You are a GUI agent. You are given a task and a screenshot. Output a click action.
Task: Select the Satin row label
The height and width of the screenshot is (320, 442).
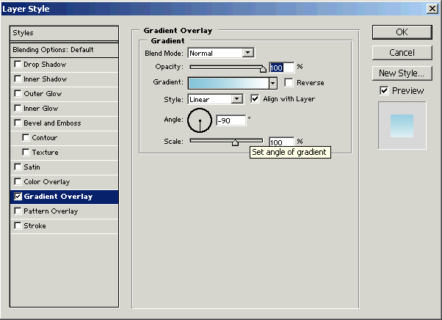click(32, 167)
